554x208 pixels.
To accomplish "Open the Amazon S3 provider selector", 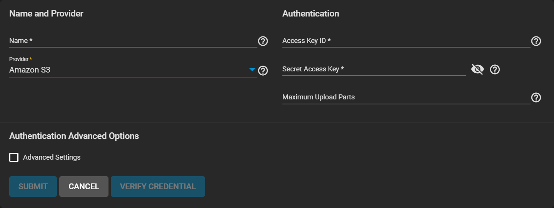I will [127, 70].
